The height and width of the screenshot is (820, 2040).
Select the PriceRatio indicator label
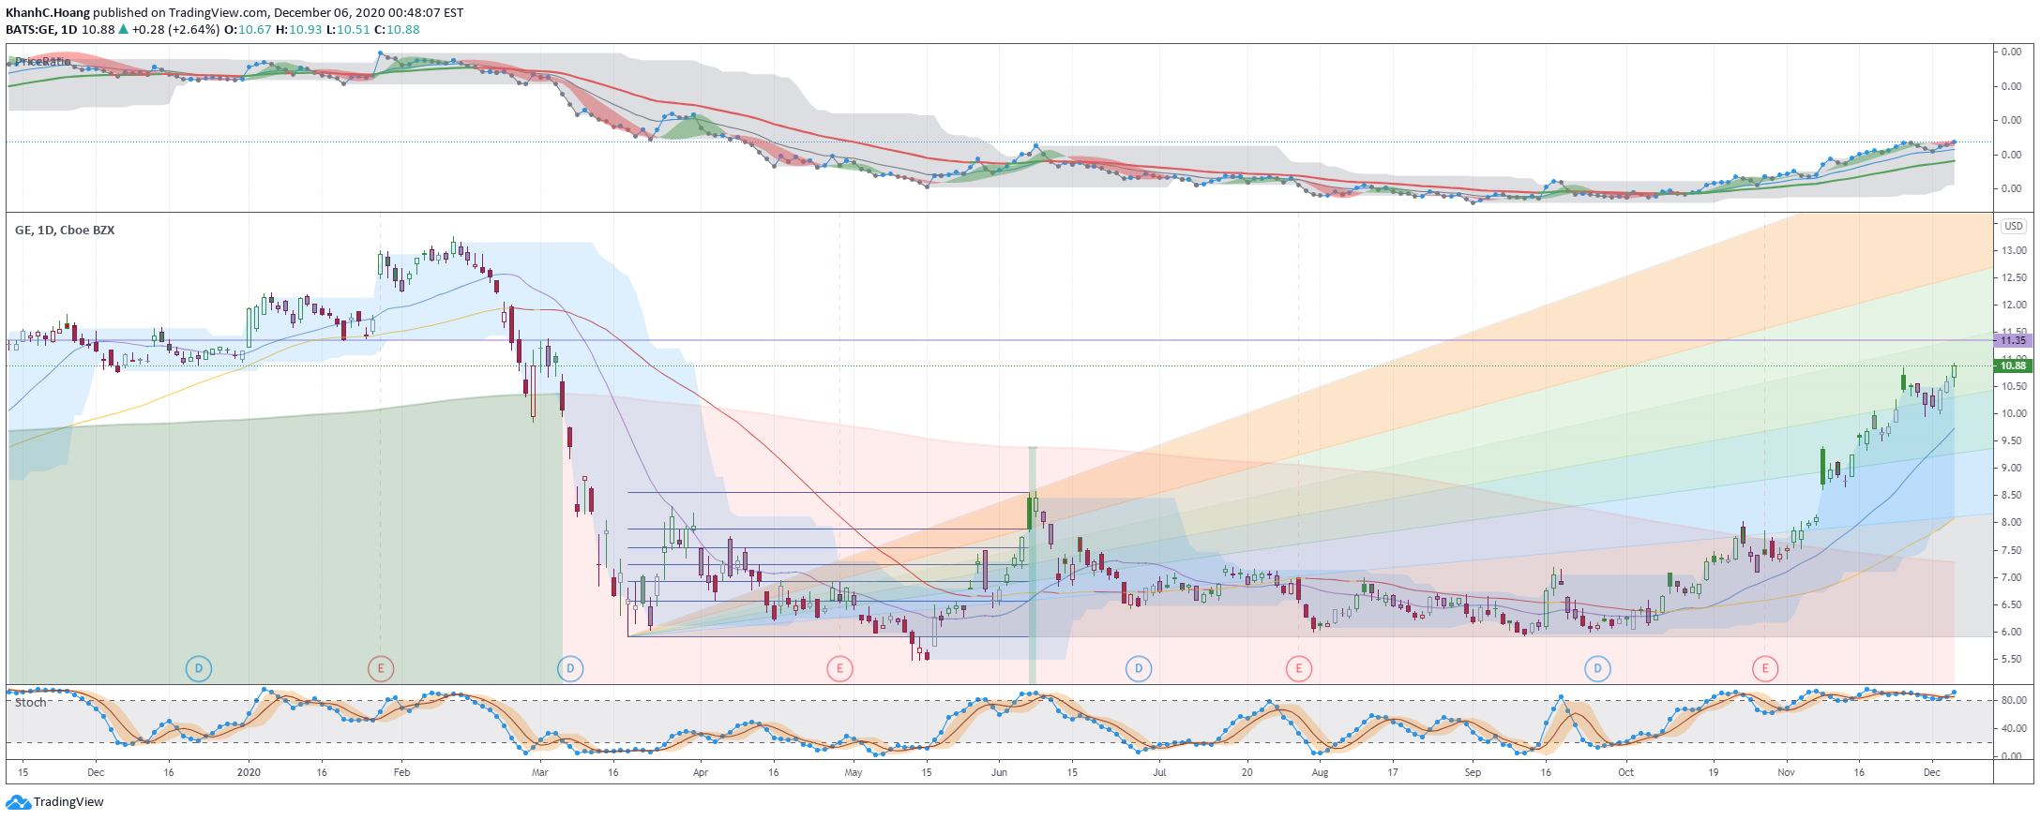(43, 62)
